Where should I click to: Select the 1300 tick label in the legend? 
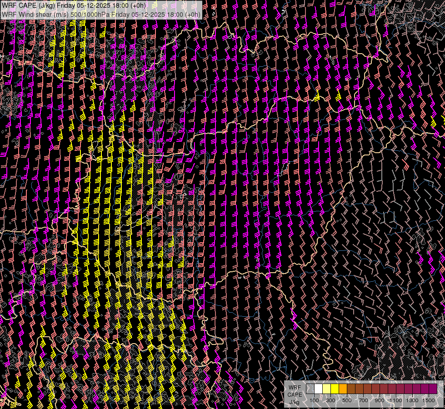pos(412,400)
